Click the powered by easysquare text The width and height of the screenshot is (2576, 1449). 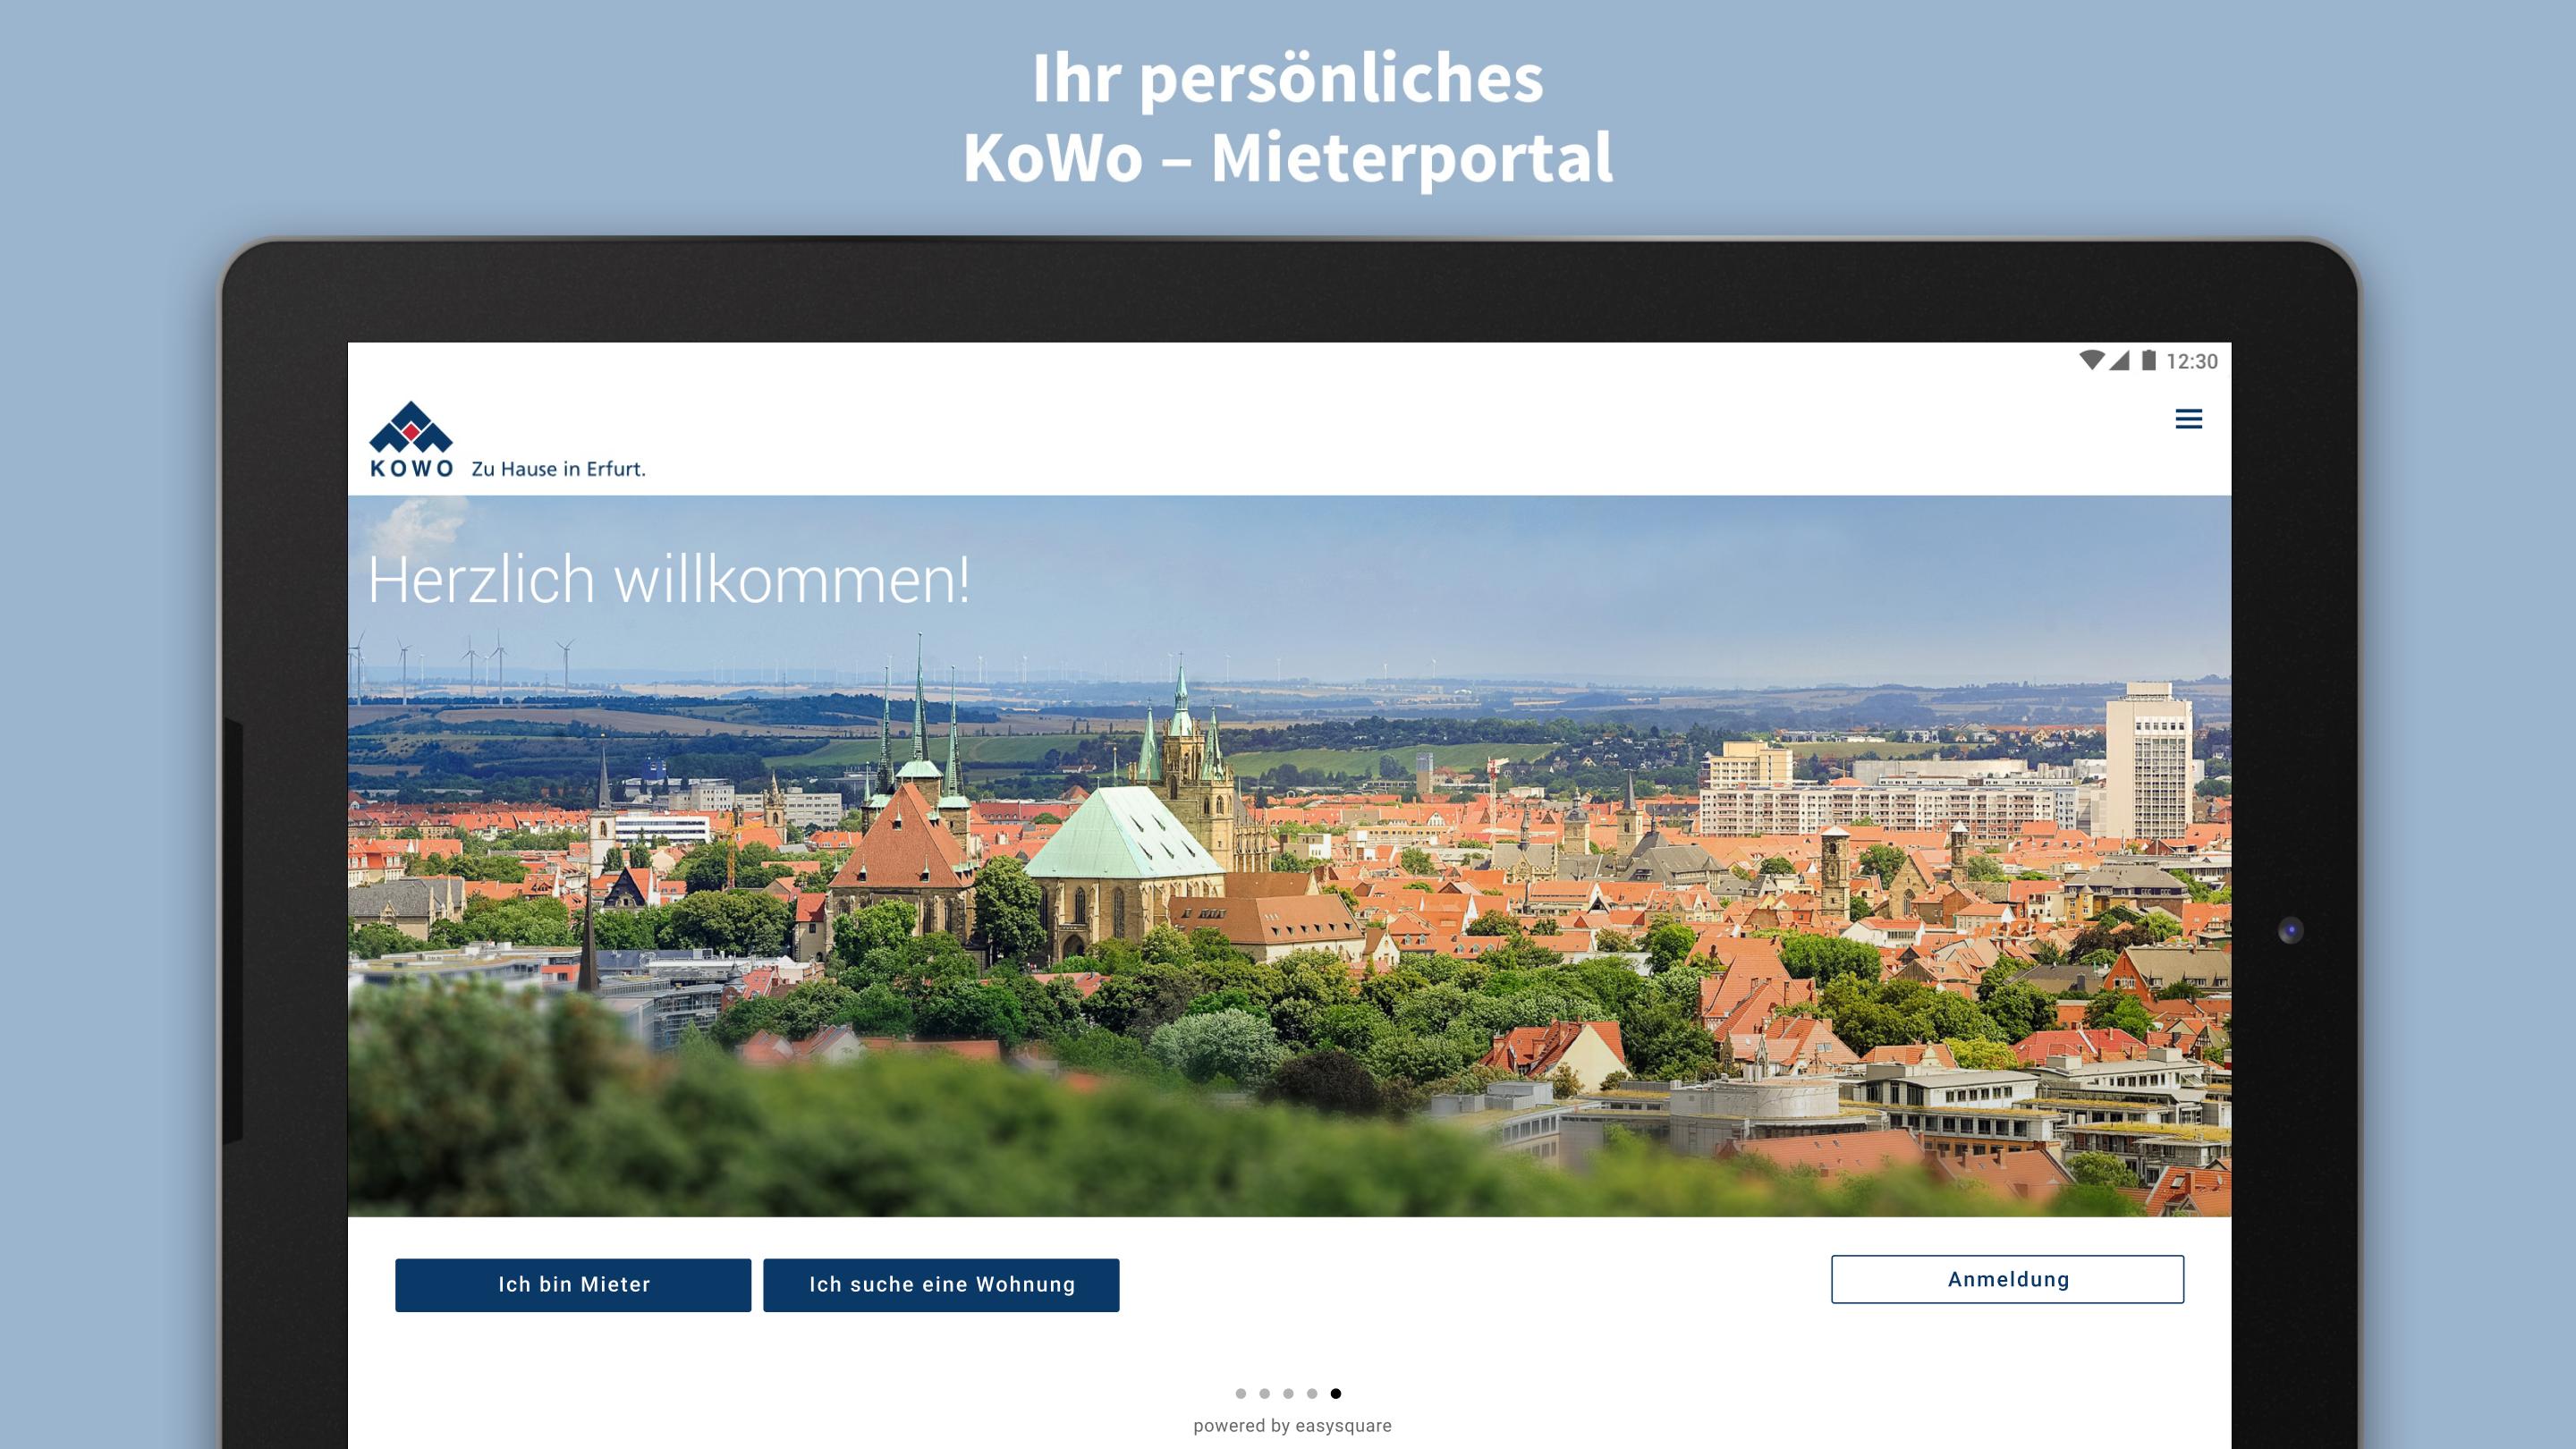coord(1292,1426)
